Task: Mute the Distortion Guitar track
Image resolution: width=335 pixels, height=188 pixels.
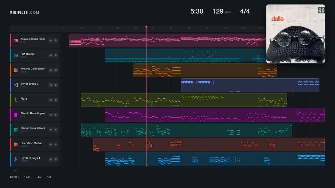Action: pos(51,144)
